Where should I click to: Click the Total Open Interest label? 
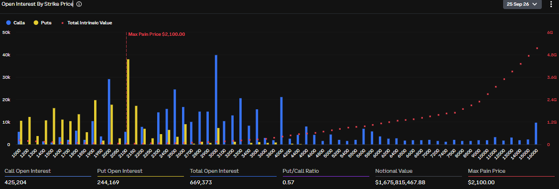pos(214,171)
